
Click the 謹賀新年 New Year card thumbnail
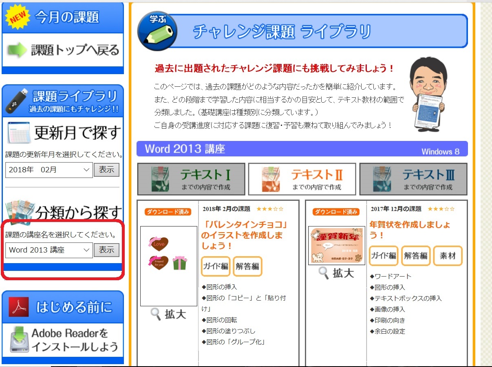pos(337,245)
